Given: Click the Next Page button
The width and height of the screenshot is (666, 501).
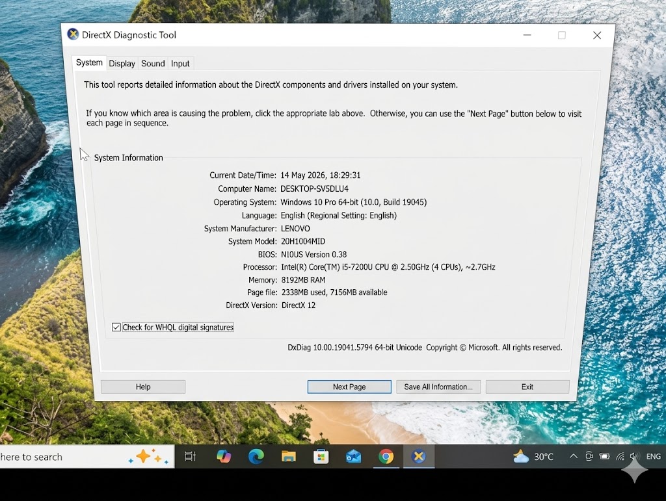Looking at the screenshot, I should click(349, 387).
